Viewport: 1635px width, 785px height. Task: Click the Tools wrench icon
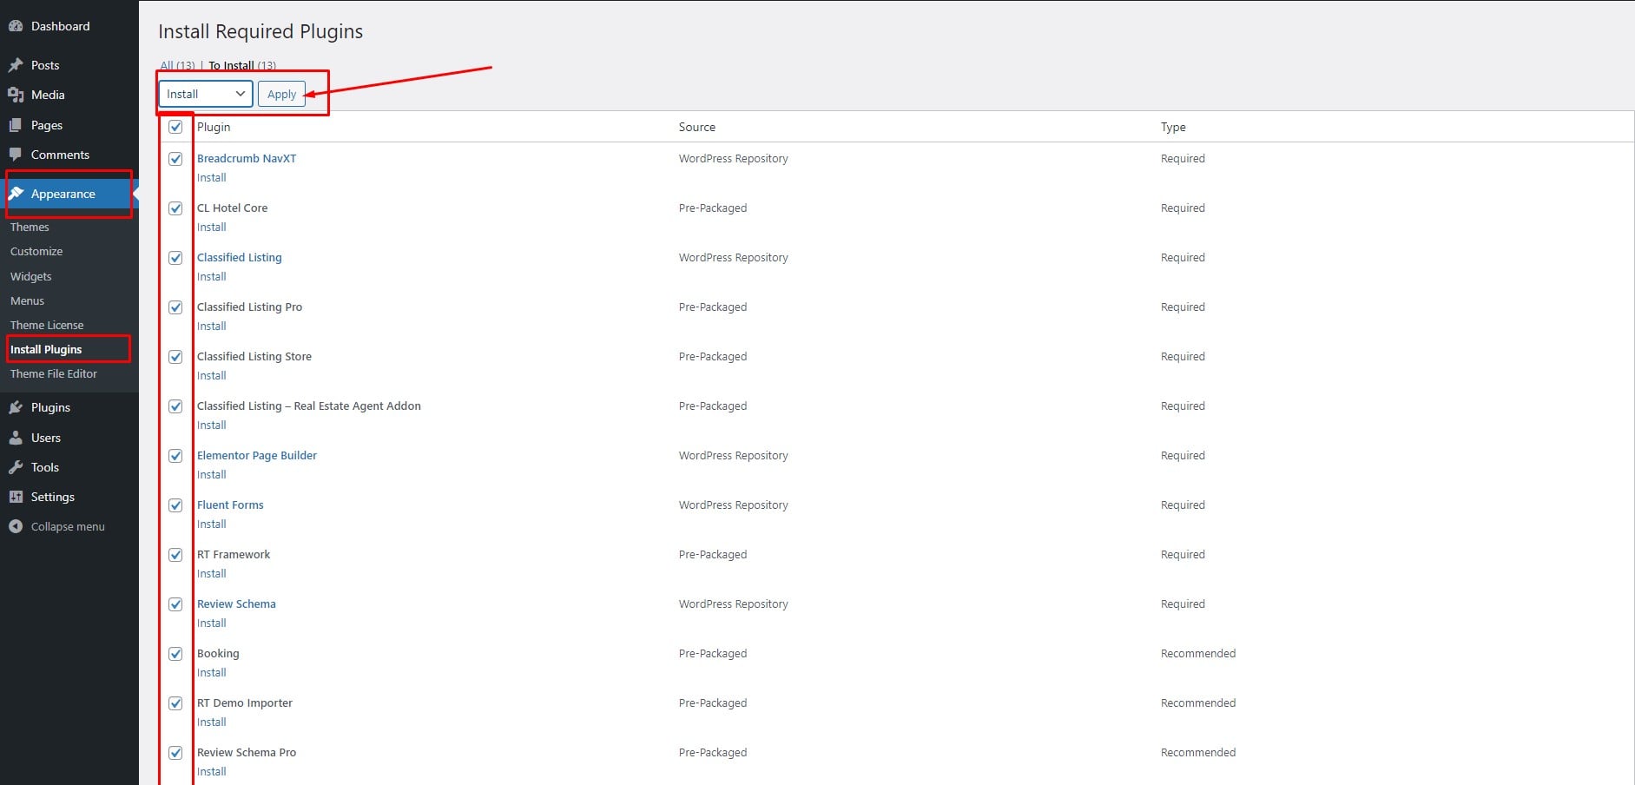coord(16,467)
